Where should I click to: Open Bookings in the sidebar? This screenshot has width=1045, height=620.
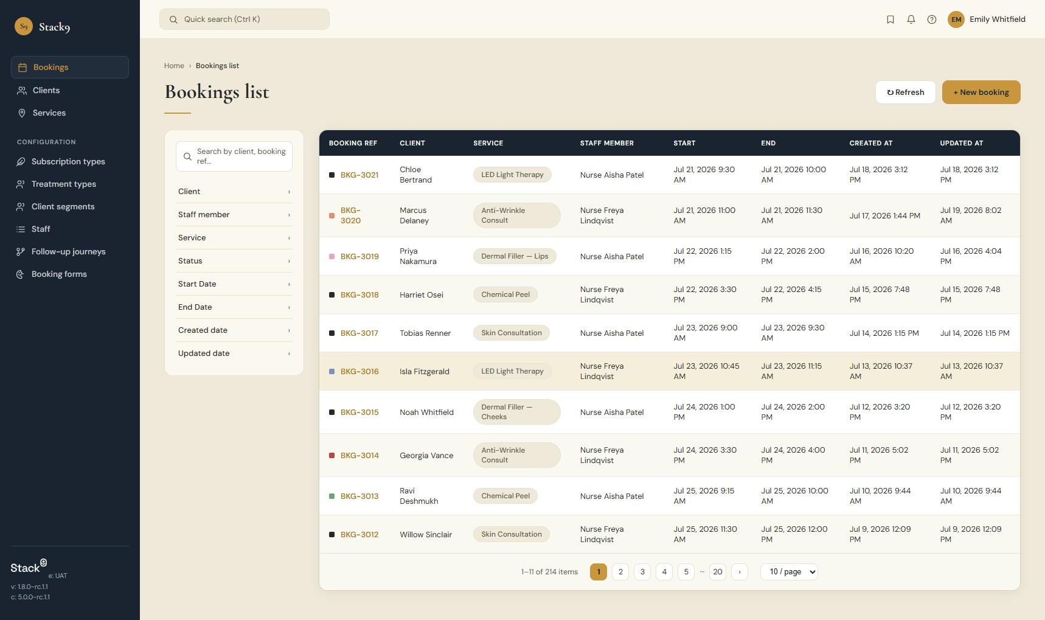click(x=70, y=68)
